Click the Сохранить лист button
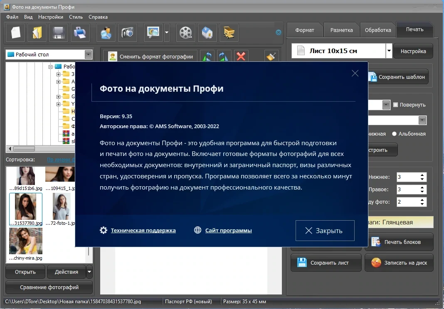The image size is (444, 309). 326,263
